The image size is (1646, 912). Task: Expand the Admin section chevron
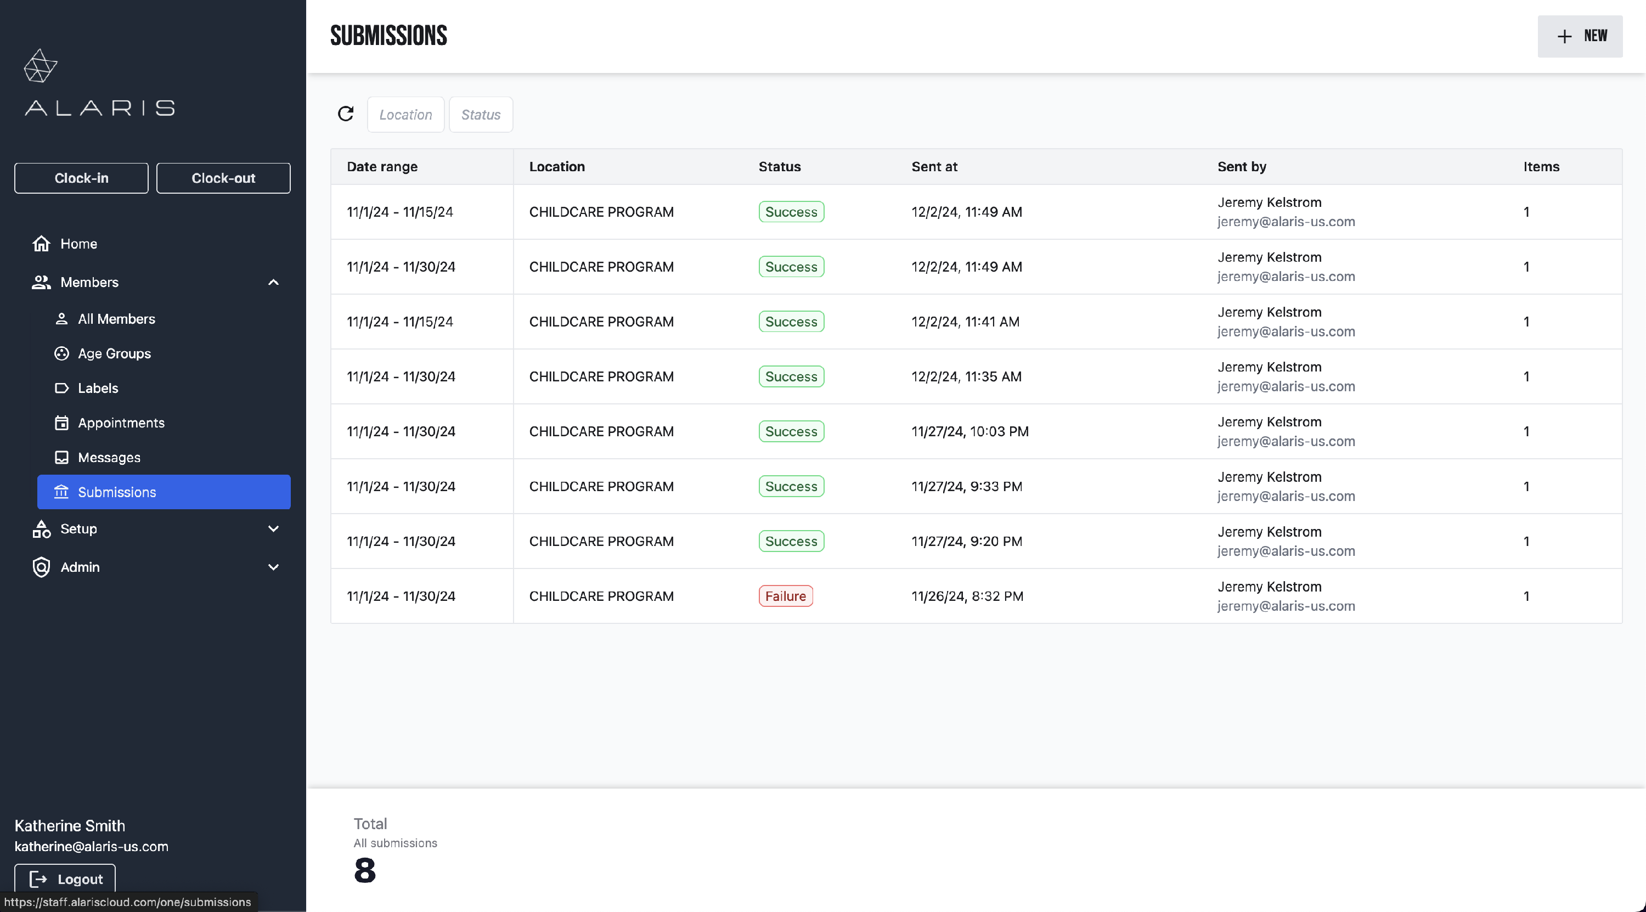(273, 567)
